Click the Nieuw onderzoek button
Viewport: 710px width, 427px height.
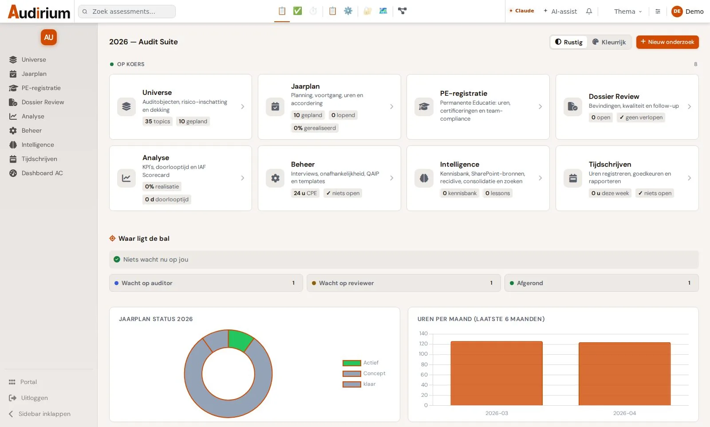[667, 42]
